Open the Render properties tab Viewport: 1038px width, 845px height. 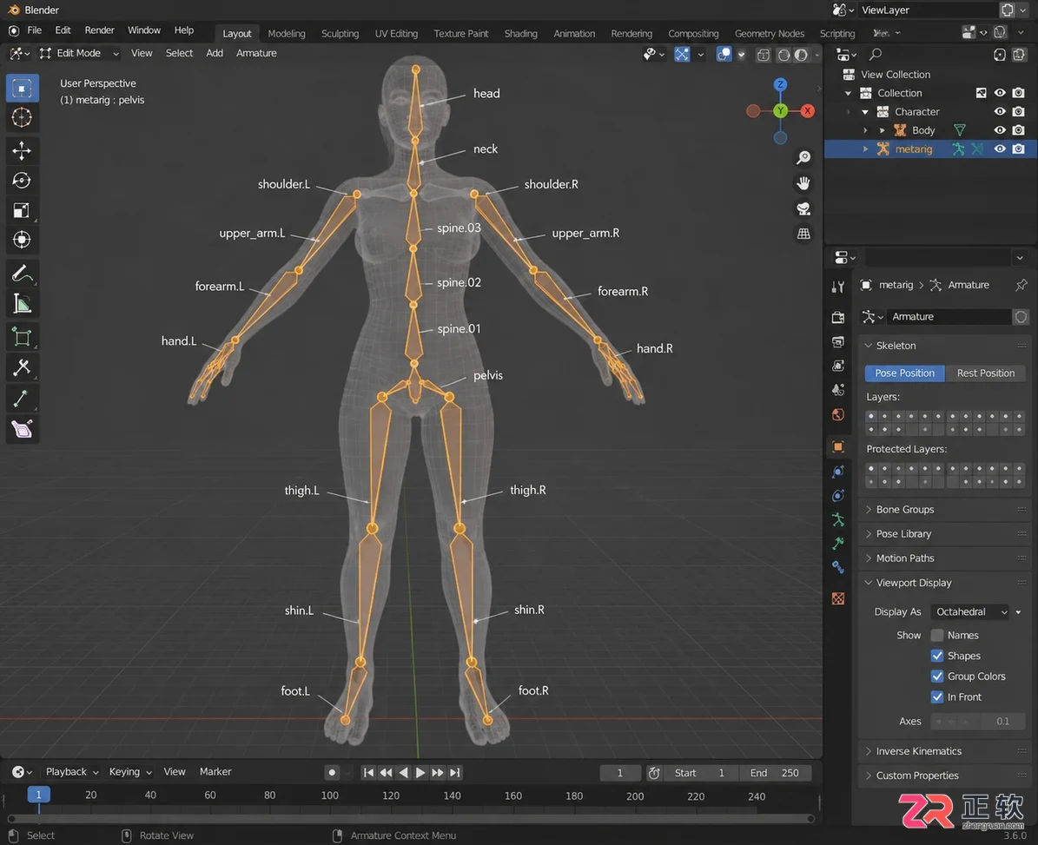coord(838,318)
